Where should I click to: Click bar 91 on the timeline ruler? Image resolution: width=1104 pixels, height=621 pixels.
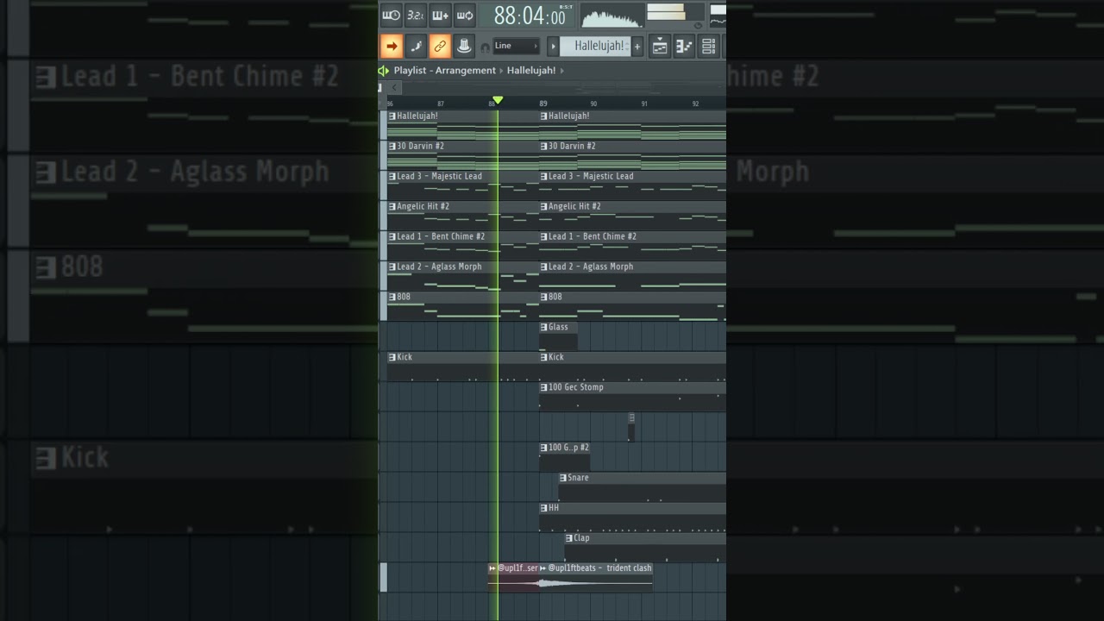click(x=644, y=103)
